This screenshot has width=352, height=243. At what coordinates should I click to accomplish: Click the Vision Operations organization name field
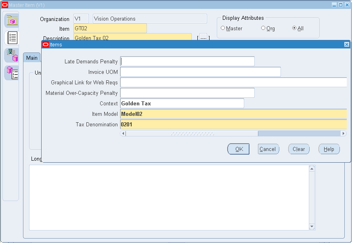point(150,19)
